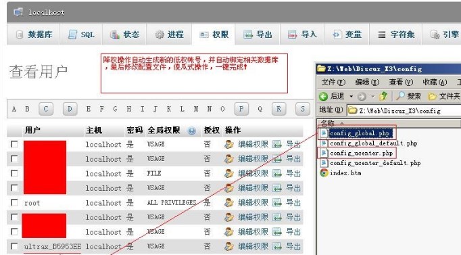The width and height of the screenshot is (461, 255).
Task: Click the green Back arrow in Explorer
Action: 323,96
